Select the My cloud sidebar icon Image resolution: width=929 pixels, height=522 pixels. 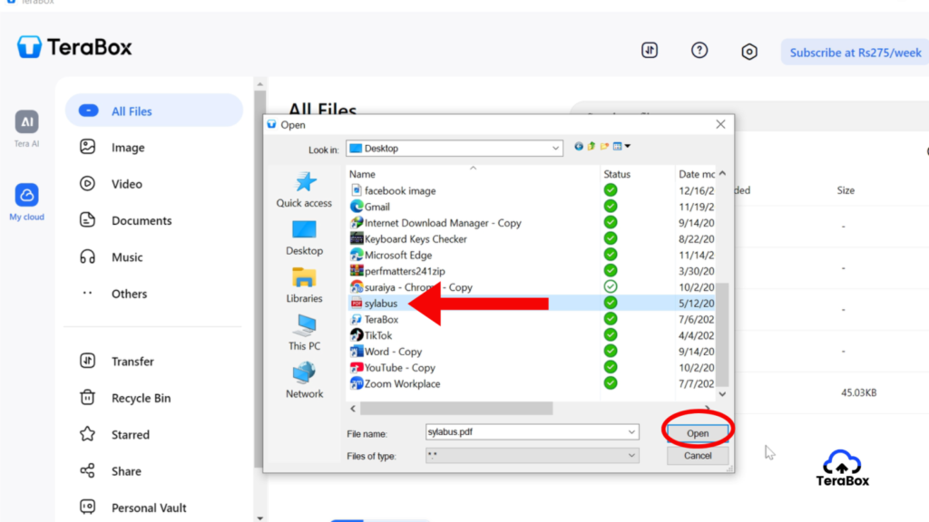click(x=26, y=195)
